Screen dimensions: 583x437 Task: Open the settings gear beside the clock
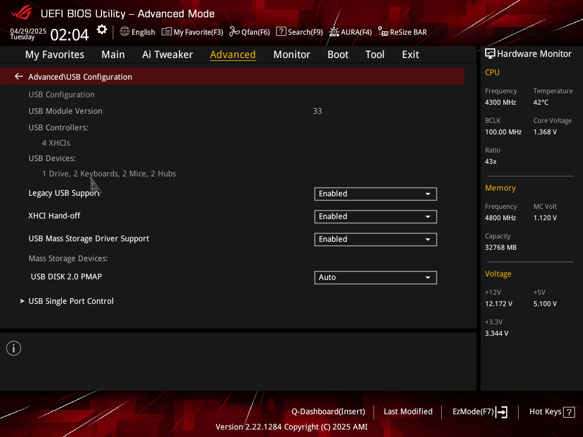pos(102,30)
